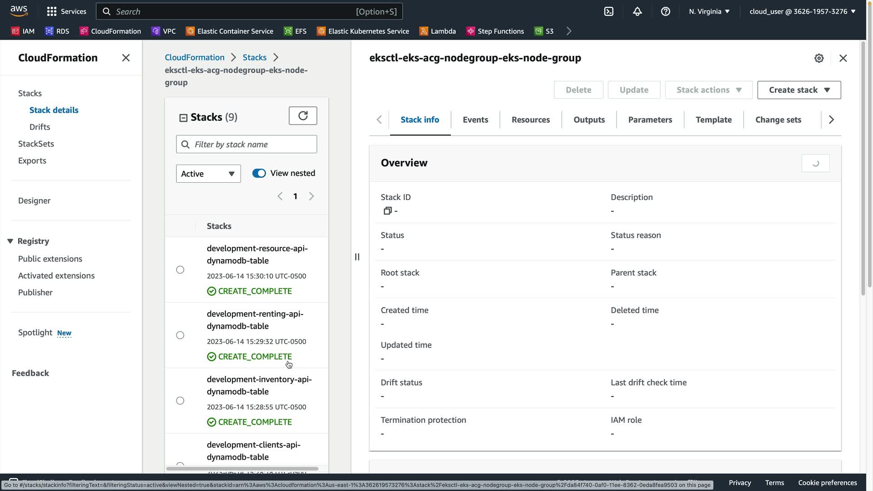Open the Lambda shortcut in favorites bar
This screenshot has width=873, height=491.
pyautogui.click(x=437, y=31)
